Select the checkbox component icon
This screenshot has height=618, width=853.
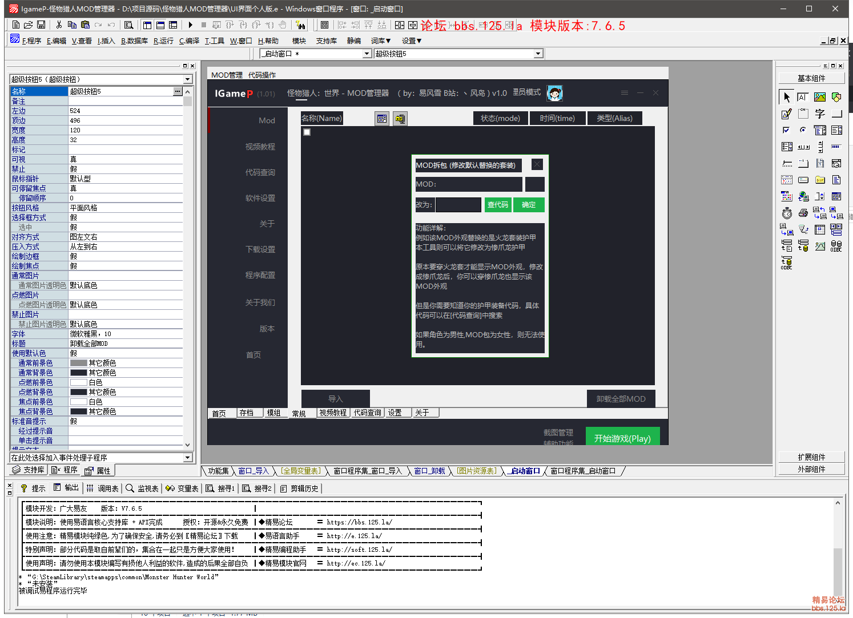coord(787,130)
